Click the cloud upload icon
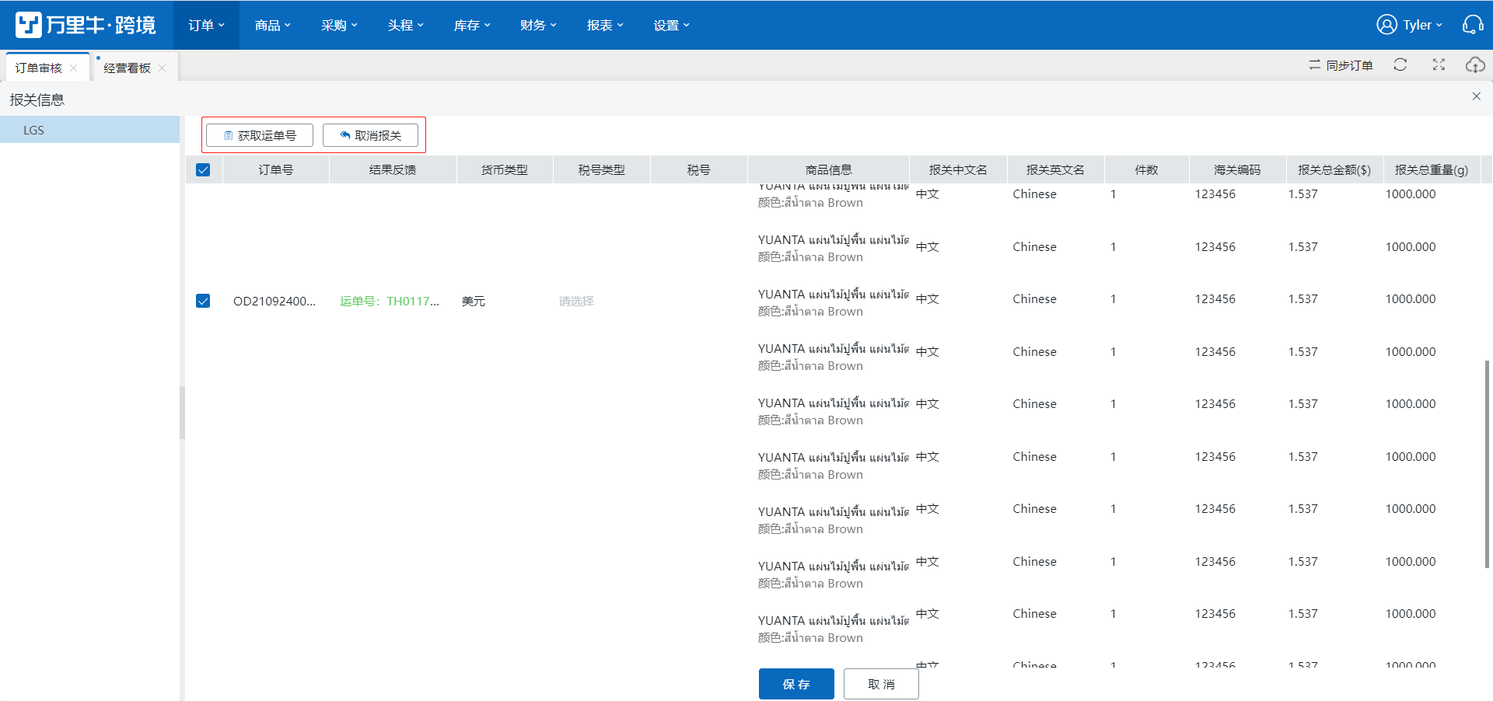This screenshot has width=1493, height=701. [x=1475, y=65]
